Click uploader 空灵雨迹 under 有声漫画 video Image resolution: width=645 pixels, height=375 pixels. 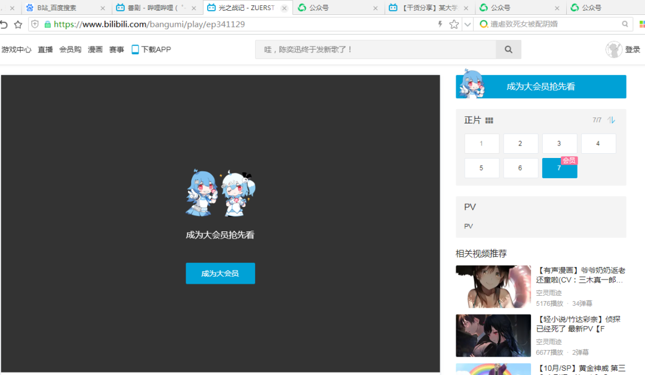549,293
